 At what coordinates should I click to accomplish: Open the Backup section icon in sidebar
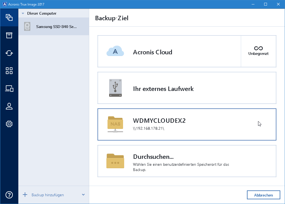coord(9,17)
